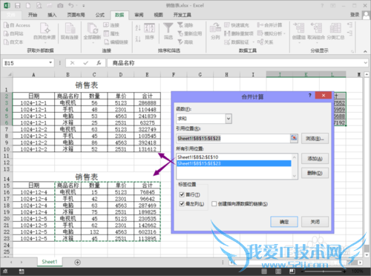
Task: Open the 函数 dropdown showing 求和
Action: click(x=229, y=119)
